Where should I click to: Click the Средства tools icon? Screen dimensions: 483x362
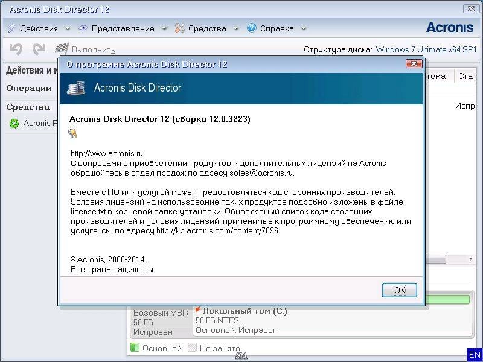[x=179, y=28]
